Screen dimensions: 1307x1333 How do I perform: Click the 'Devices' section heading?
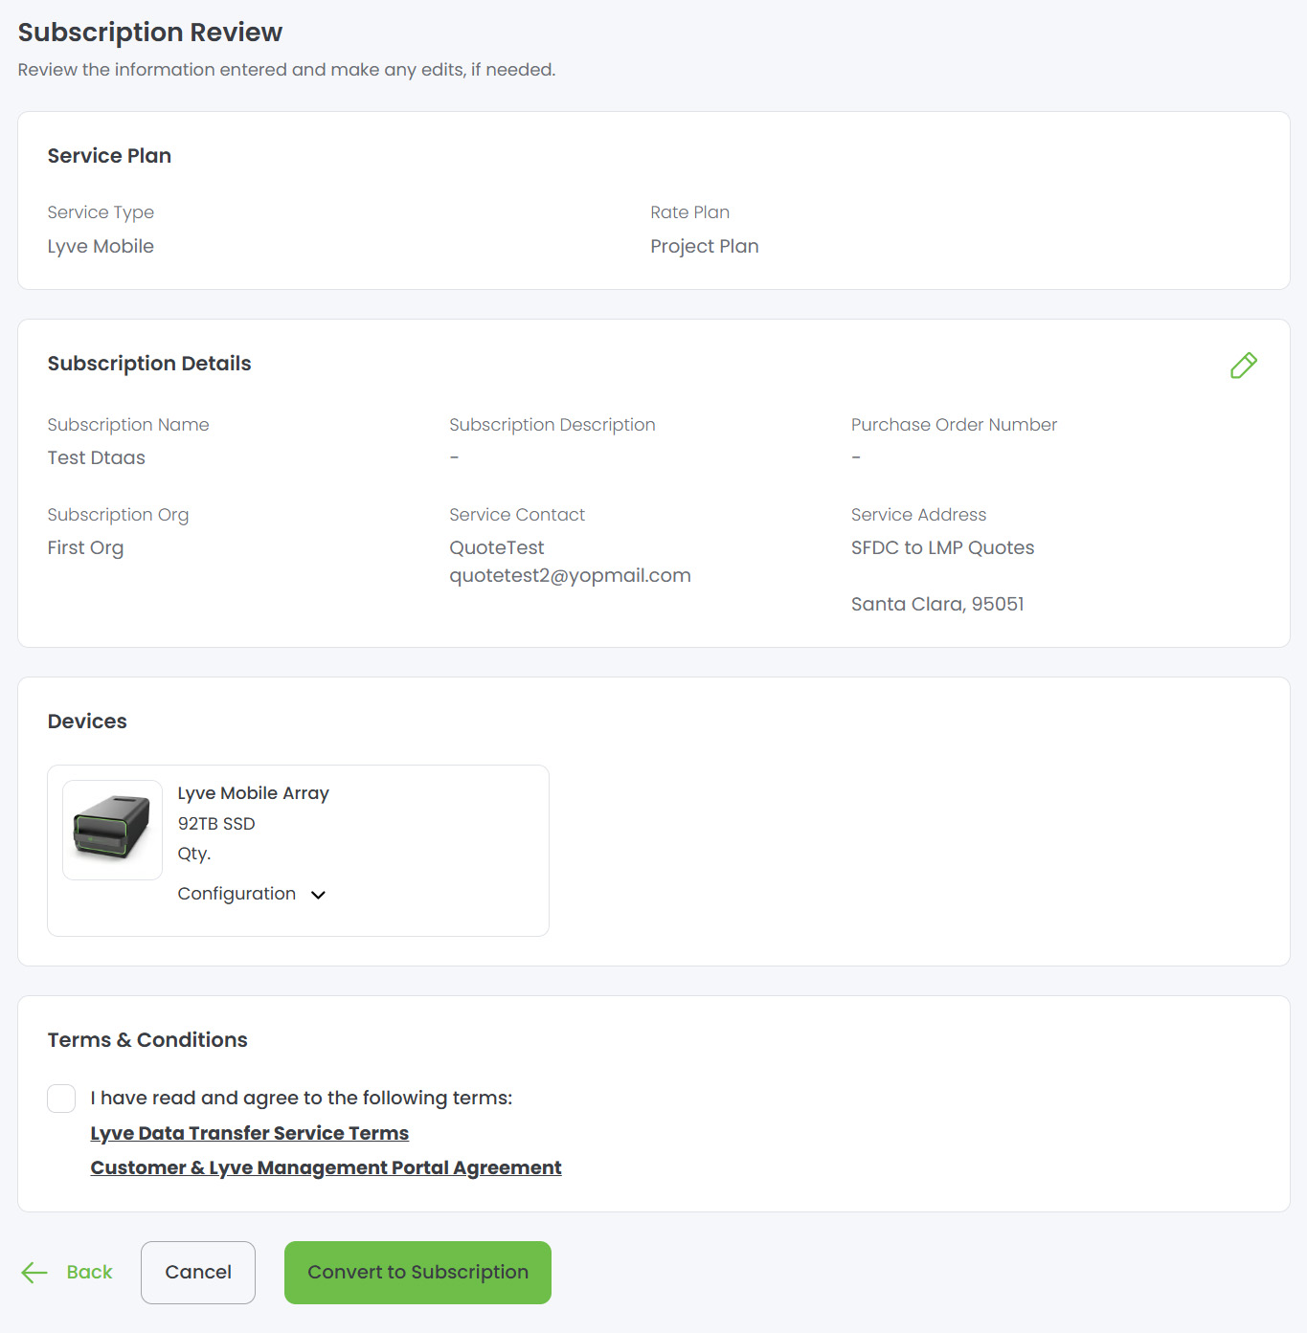pyautogui.click(x=87, y=722)
